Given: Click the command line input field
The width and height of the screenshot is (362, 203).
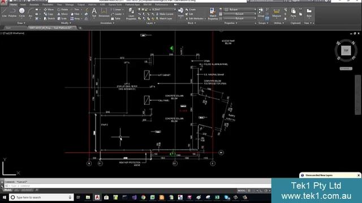Looking at the screenshot, I should pyautogui.click(x=139, y=186).
